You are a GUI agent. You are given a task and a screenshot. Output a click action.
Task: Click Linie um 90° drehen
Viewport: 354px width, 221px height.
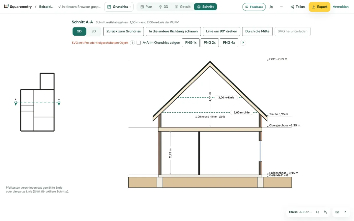tap(222, 31)
